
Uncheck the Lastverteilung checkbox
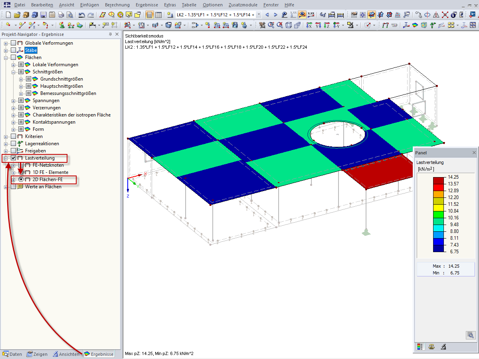pos(13,158)
